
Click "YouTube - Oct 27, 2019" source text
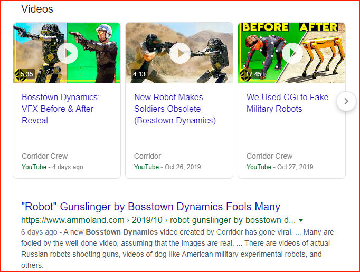pos(280,167)
